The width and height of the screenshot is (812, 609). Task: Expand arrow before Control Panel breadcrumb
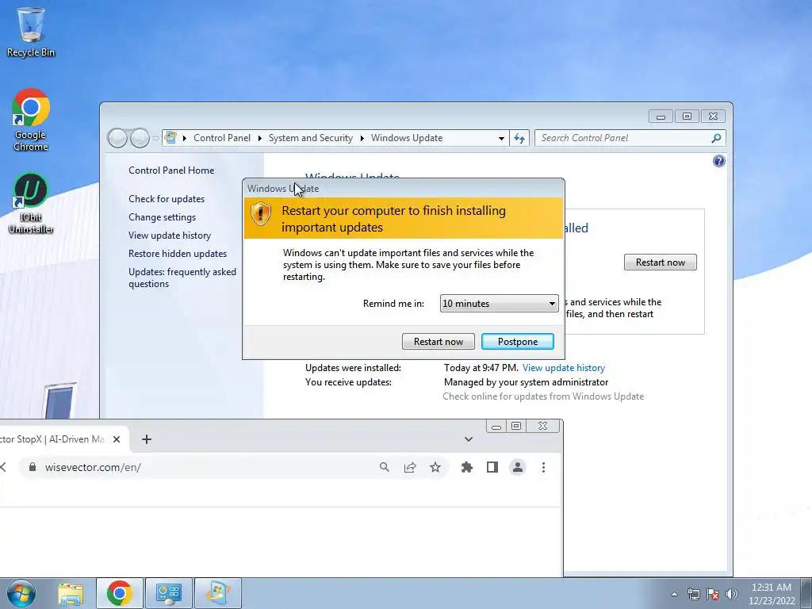184,138
